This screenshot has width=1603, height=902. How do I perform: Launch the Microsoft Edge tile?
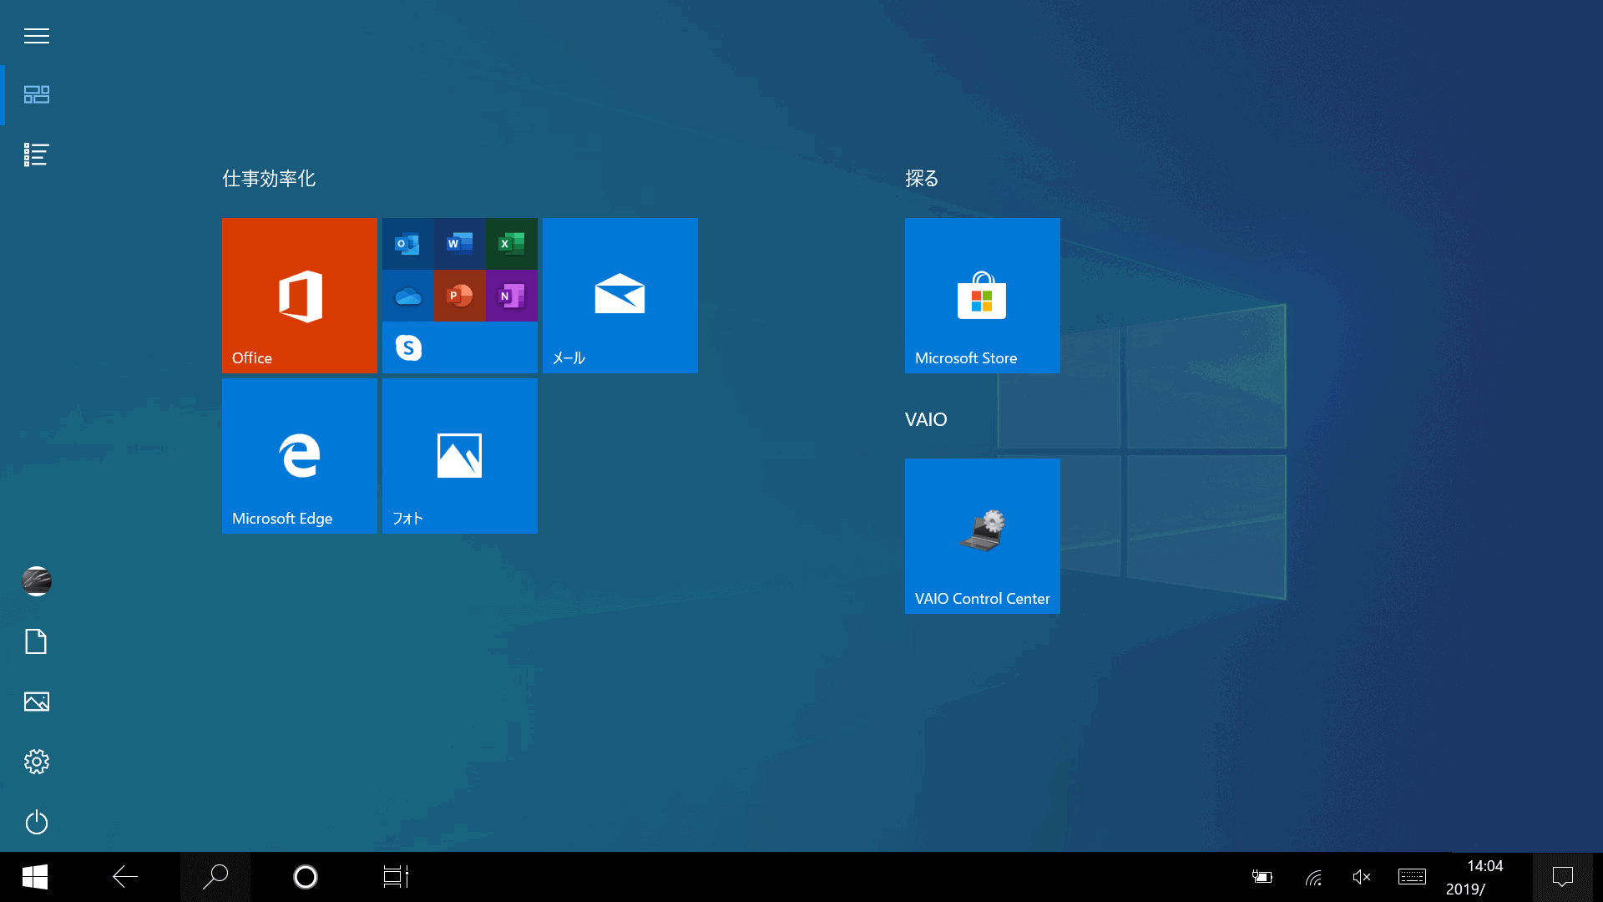coord(300,456)
